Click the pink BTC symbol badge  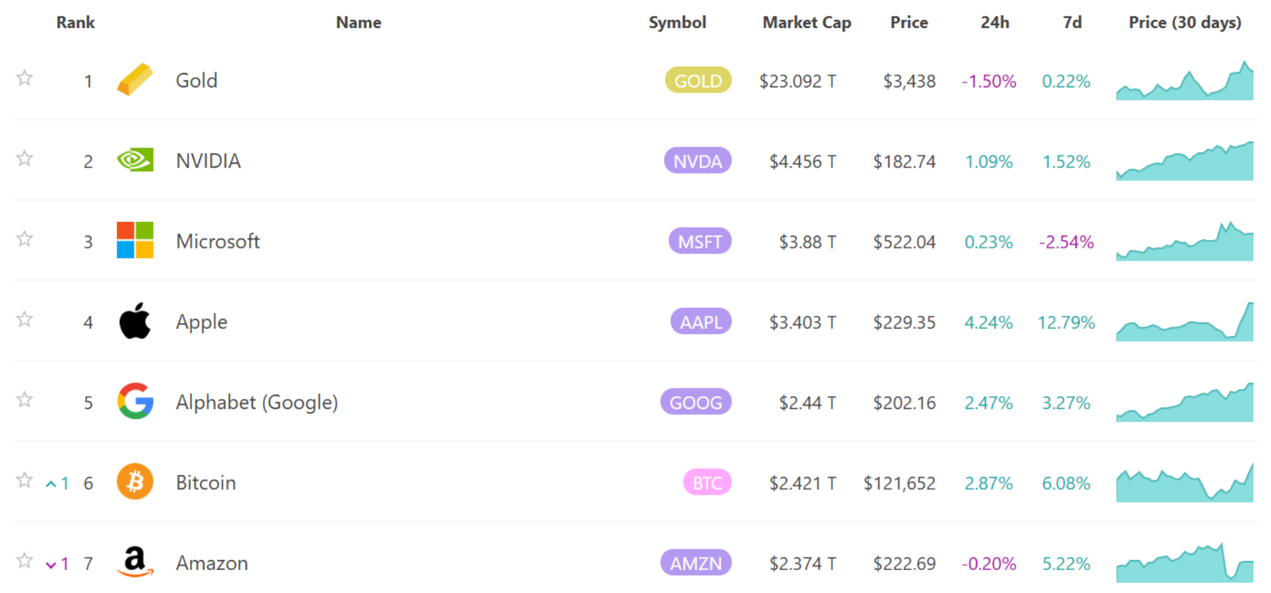707,482
